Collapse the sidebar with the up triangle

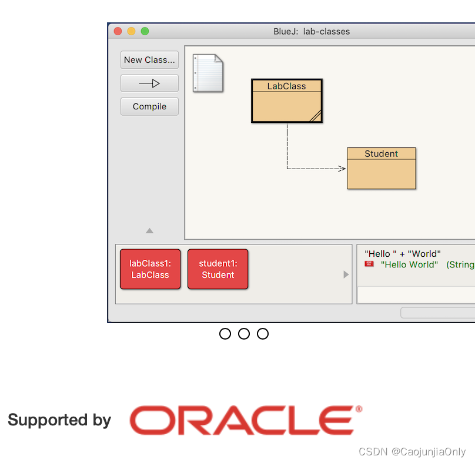(x=149, y=231)
